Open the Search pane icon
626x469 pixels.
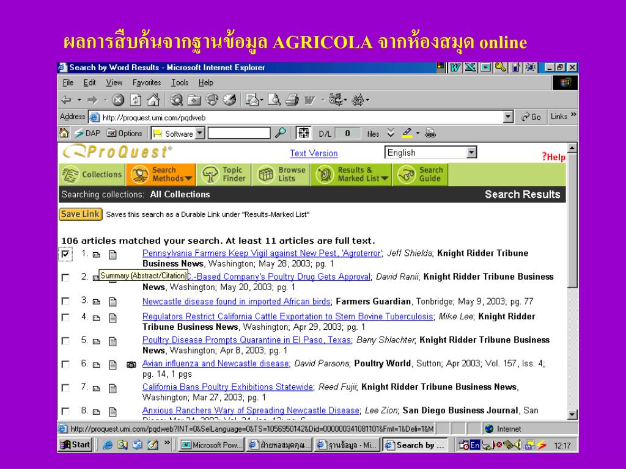176,100
